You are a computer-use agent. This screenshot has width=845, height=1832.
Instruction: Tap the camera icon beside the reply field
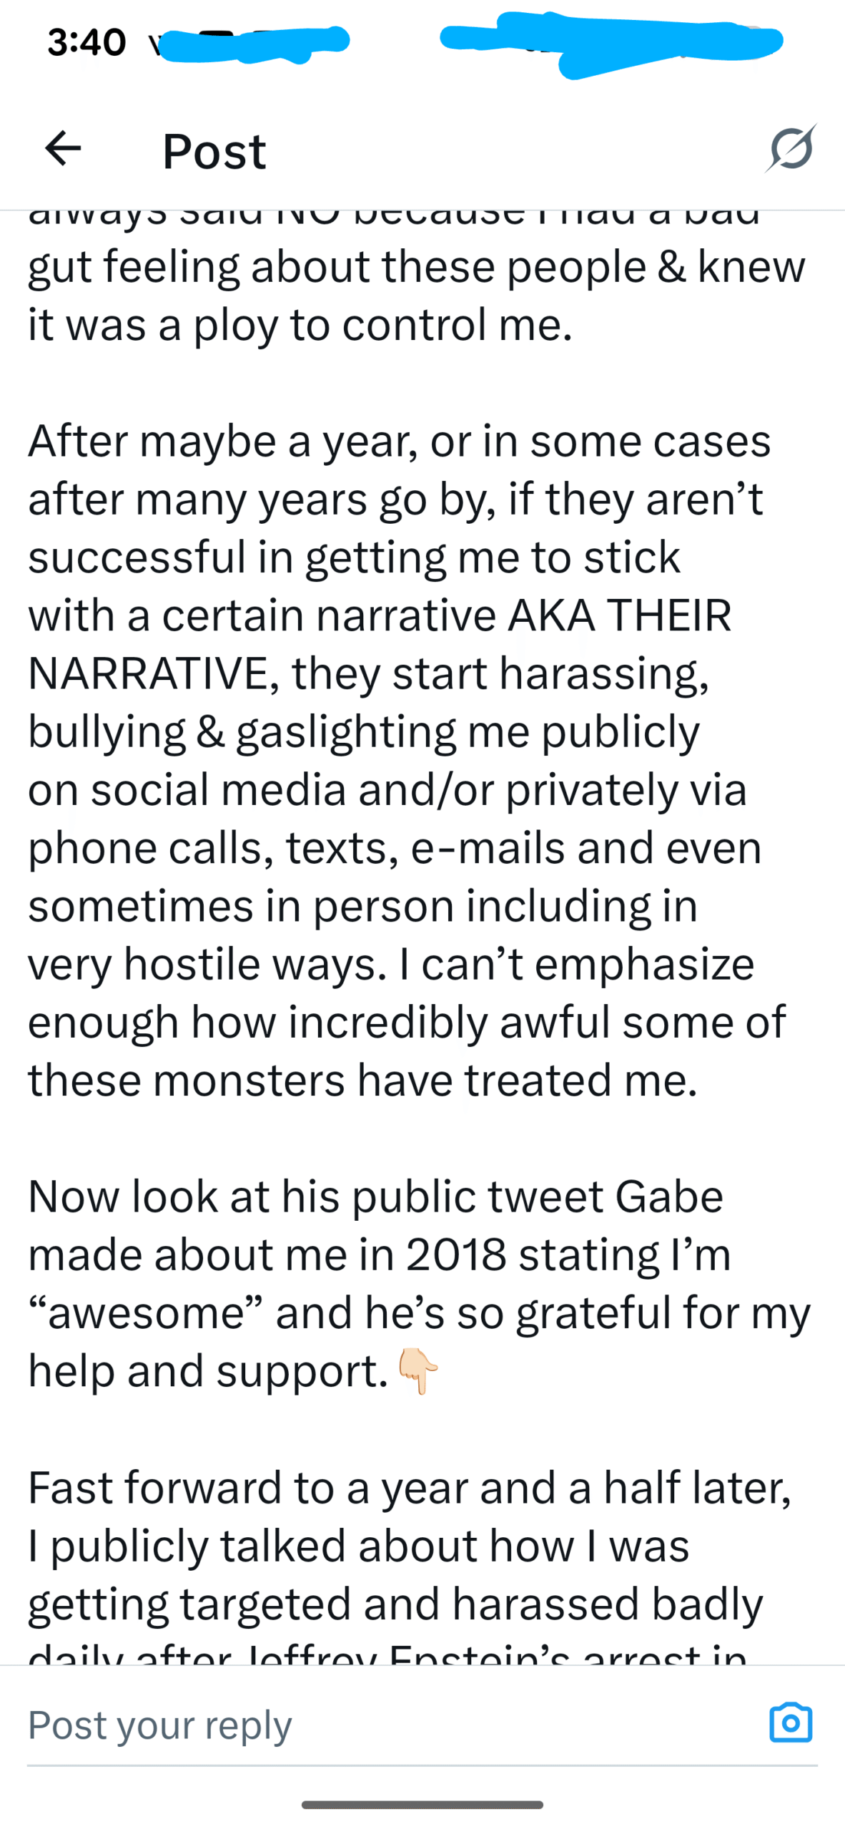(791, 1723)
